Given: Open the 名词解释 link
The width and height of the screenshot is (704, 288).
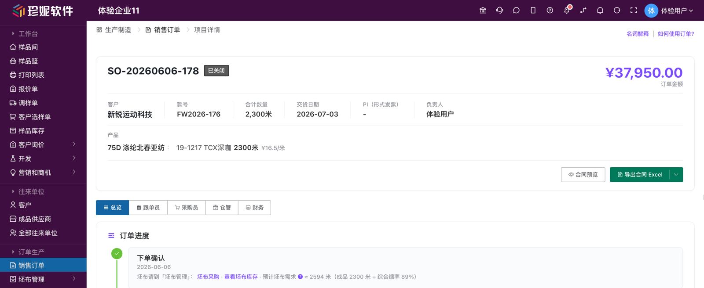Looking at the screenshot, I should coord(638,34).
